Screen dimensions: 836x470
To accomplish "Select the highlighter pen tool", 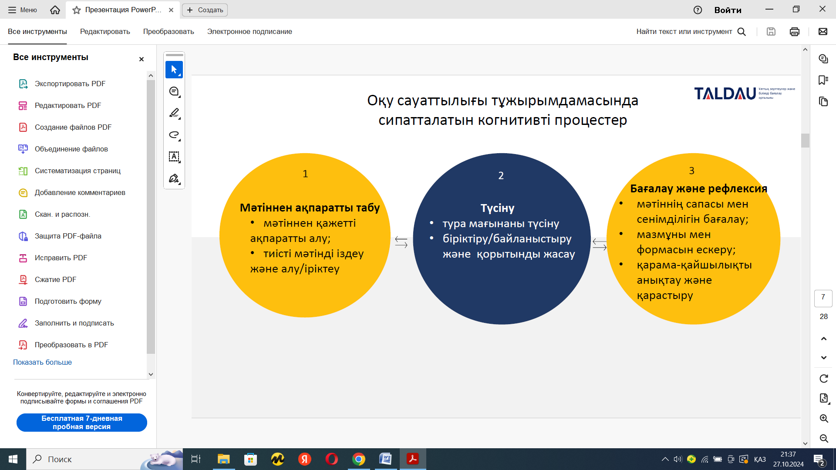I will click(174, 113).
